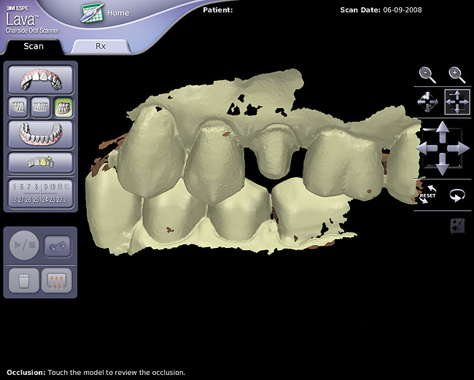Screen dimensions: 474x380
Task: Toggle the first bite view thumbnail
Action: coord(18,108)
